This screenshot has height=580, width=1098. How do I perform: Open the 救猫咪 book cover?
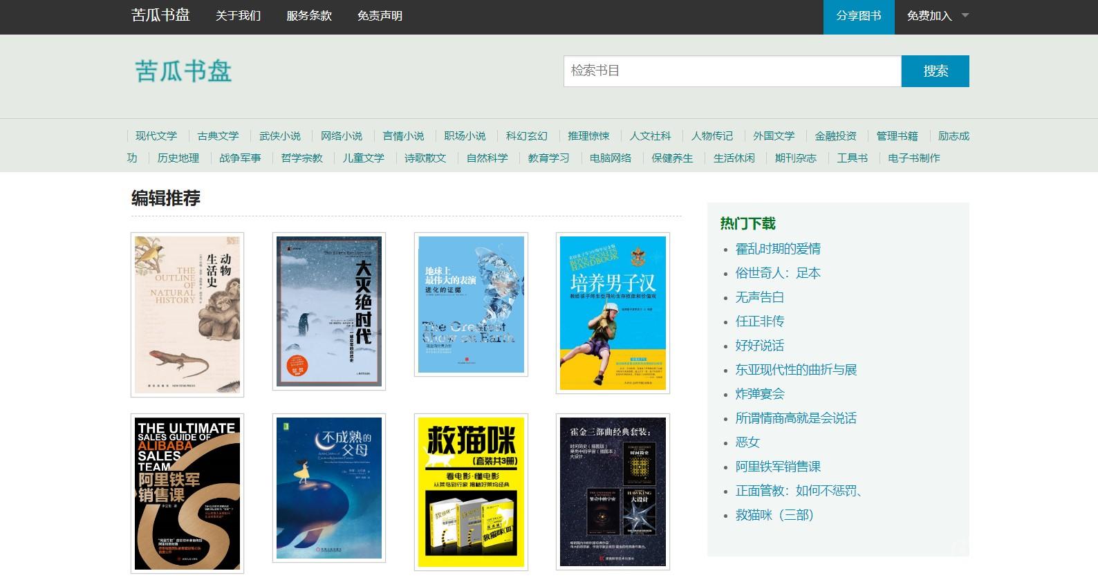pyautogui.click(x=471, y=492)
